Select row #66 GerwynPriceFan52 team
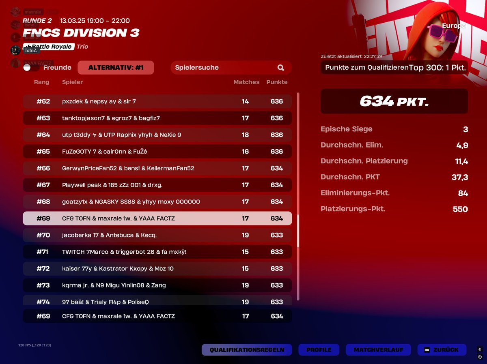 coord(157,168)
